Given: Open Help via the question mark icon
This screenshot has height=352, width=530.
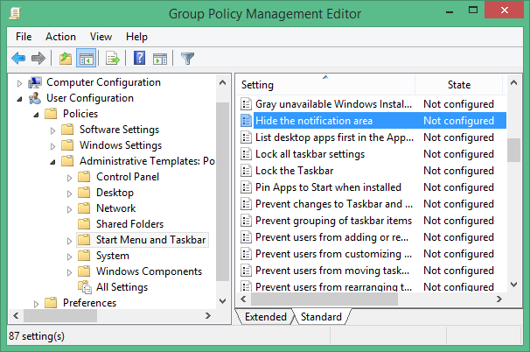Looking at the screenshot, I should (139, 59).
